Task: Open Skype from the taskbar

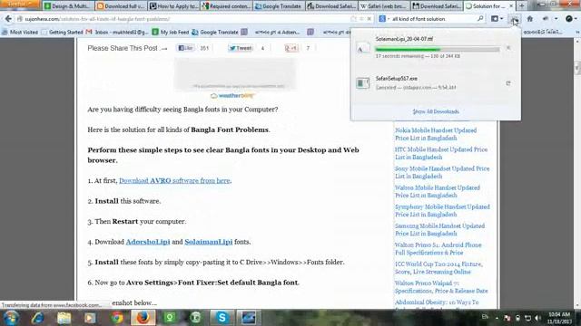Action: pyautogui.click(x=222, y=318)
